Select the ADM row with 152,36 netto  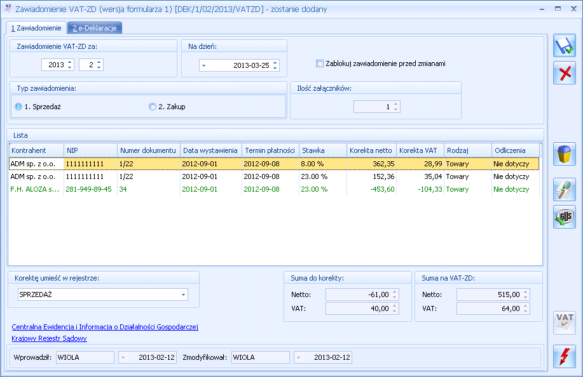274,176
